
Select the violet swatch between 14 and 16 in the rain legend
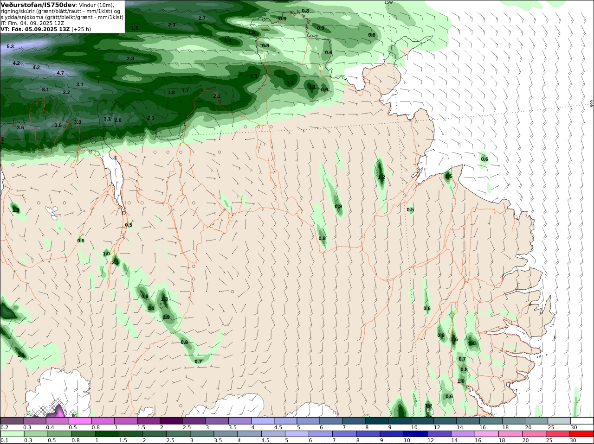click(463, 433)
